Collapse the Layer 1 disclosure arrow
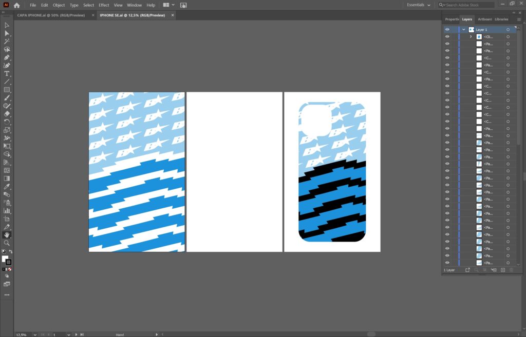 tap(464, 30)
